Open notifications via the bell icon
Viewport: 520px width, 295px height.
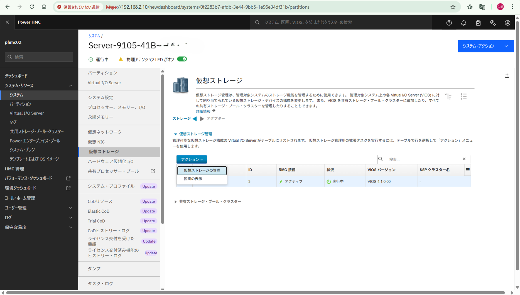tap(463, 23)
